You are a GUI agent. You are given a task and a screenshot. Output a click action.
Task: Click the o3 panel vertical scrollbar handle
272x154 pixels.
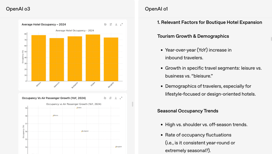(x=132, y=104)
